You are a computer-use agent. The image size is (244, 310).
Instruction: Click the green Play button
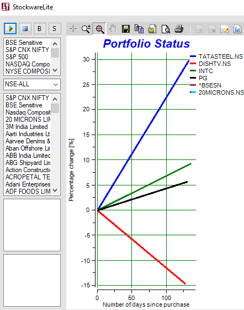[10, 29]
